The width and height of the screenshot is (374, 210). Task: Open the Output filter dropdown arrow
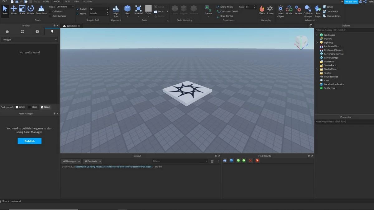click(206, 161)
